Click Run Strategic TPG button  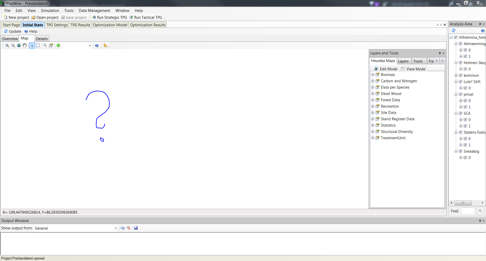point(109,17)
